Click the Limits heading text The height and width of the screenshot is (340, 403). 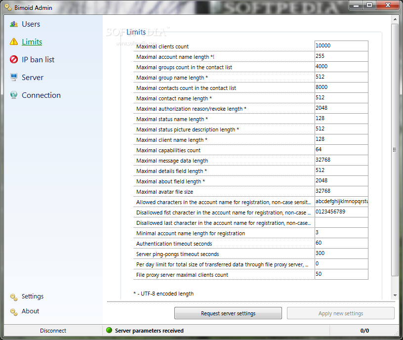coord(136,32)
